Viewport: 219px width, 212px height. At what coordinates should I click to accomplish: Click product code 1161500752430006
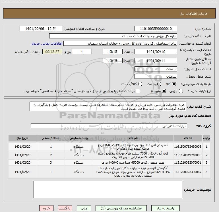coord(188,147)
